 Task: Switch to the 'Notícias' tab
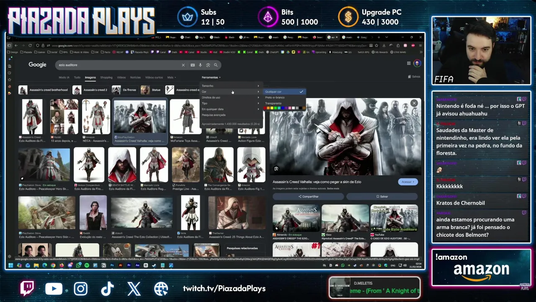tap(135, 77)
